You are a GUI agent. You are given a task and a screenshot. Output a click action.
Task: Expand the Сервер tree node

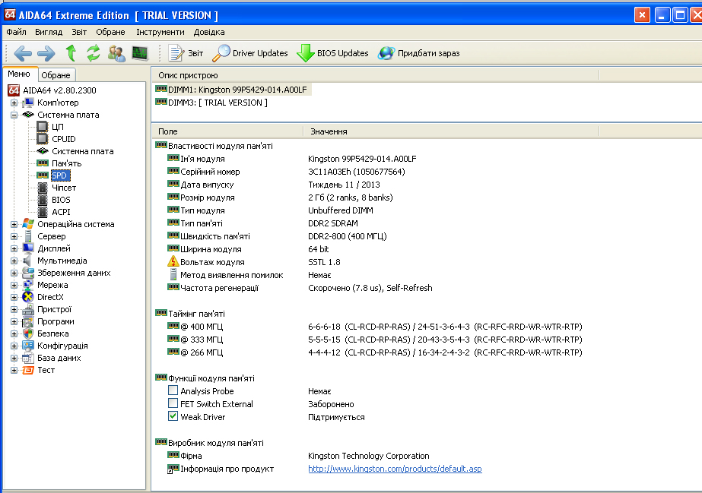point(14,236)
